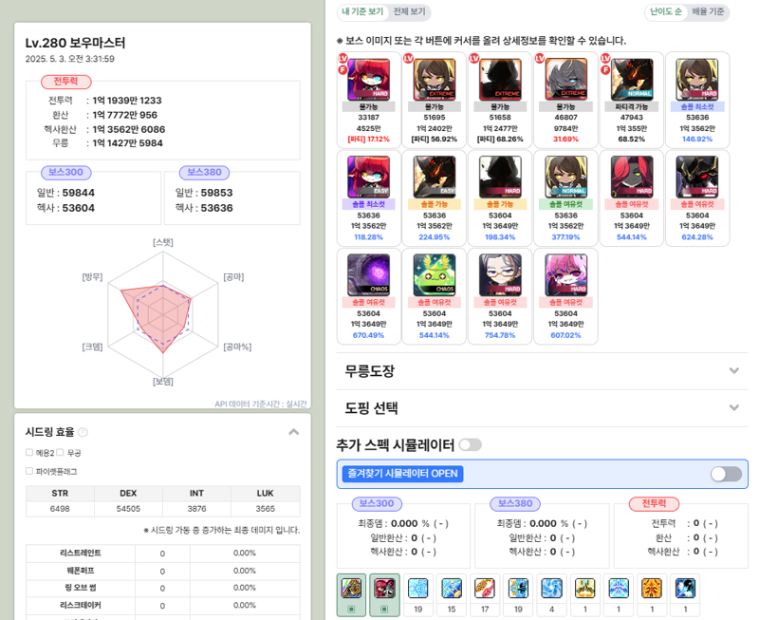
Task: Select the bow skill icon right of level 17
Action: click(x=518, y=588)
